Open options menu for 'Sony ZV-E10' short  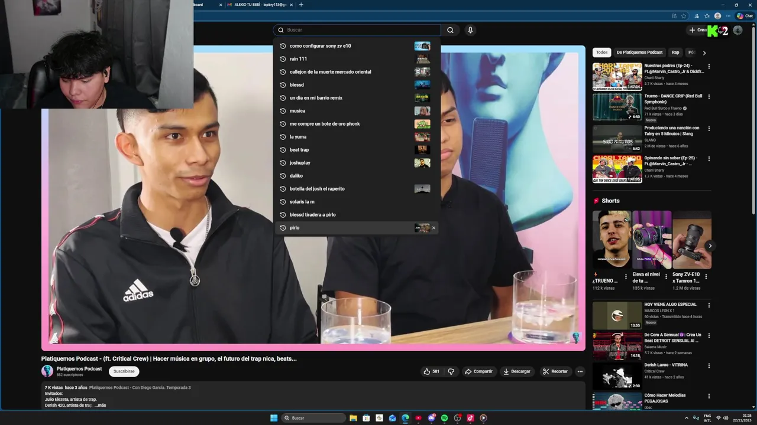coord(706,276)
